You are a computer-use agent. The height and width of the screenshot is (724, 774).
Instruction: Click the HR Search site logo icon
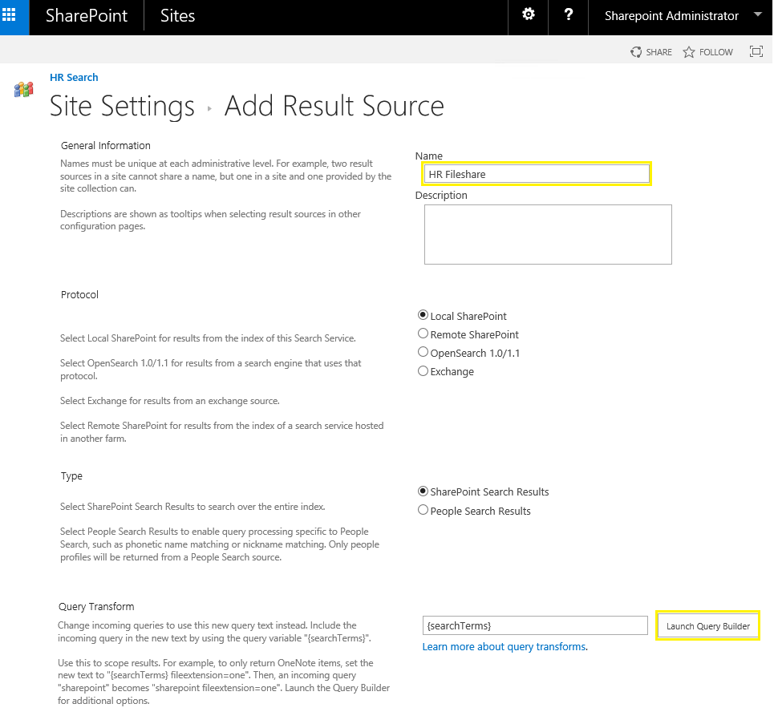23,88
